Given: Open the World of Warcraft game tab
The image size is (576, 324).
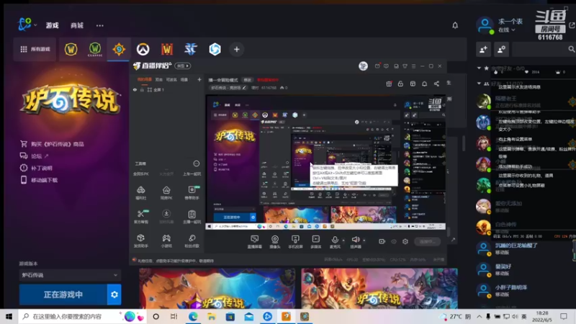Looking at the screenshot, I should 71,49.
